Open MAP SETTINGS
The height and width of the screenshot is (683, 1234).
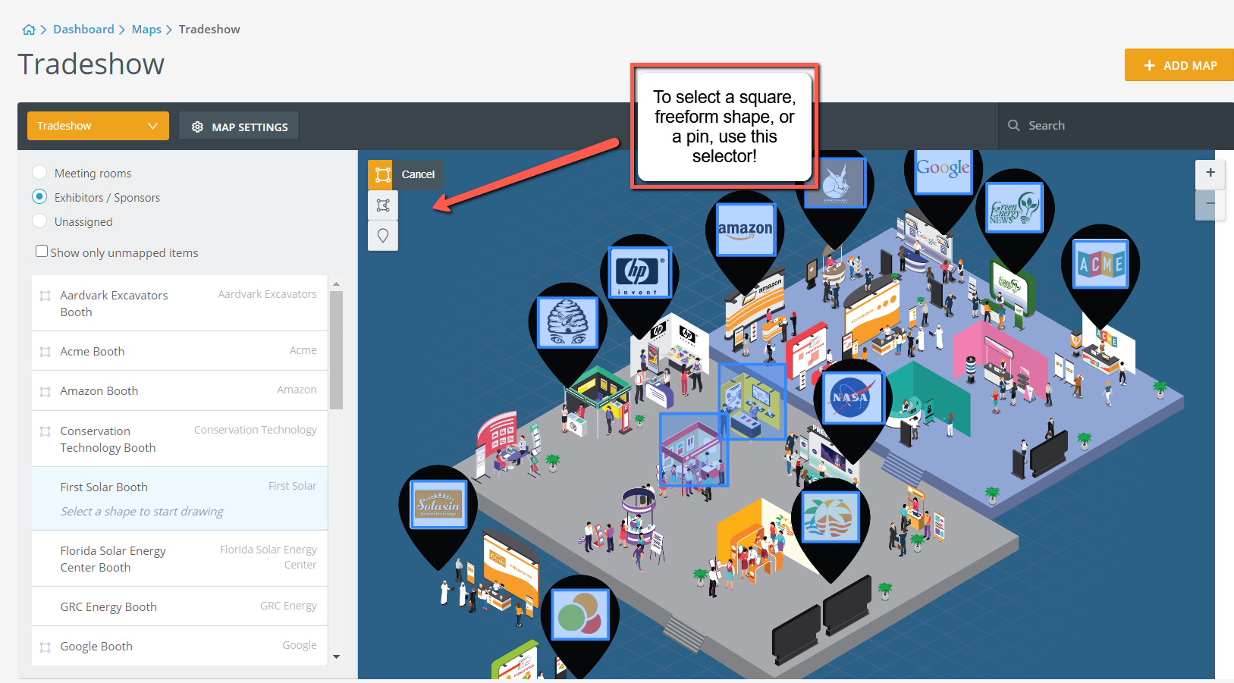239,127
